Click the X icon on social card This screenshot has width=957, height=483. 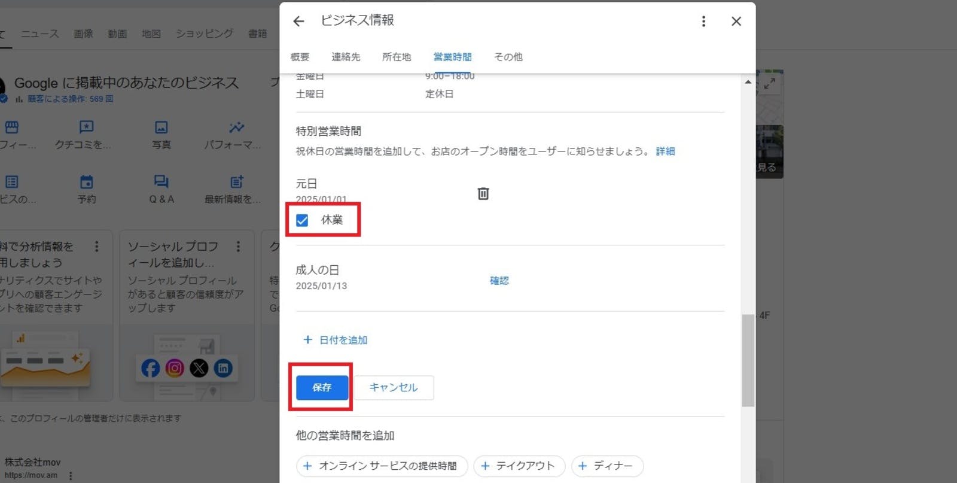(x=199, y=368)
